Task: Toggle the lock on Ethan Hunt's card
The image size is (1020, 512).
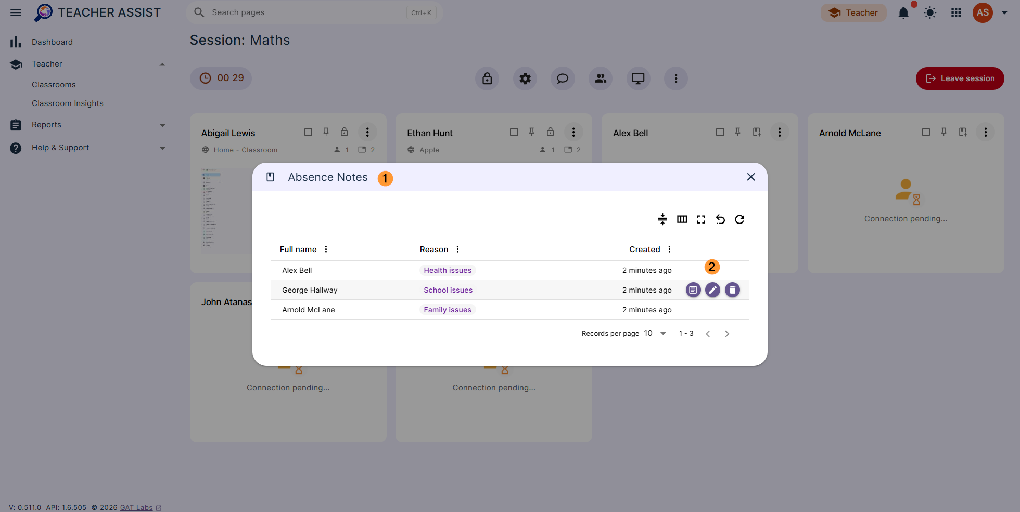Action: tap(551, 132)
